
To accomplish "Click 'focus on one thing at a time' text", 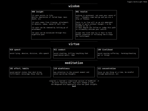I will pyautogui.click(x=116, y=73).
